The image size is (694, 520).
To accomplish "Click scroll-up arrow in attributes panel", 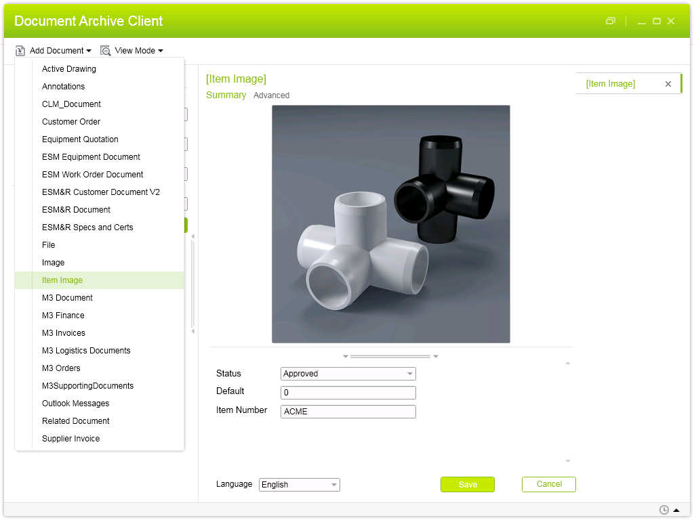I will 568,364.
